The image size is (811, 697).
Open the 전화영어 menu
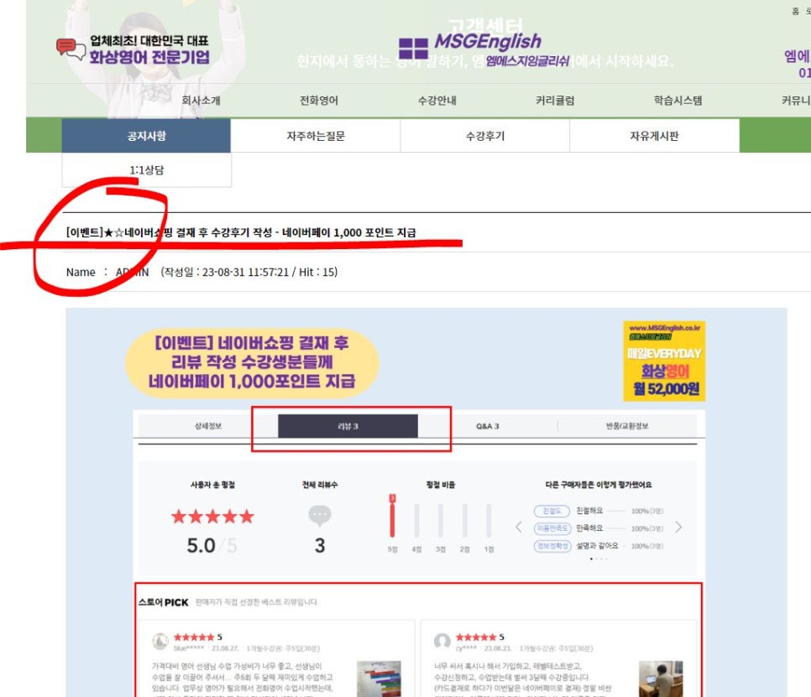pos(319,101)
